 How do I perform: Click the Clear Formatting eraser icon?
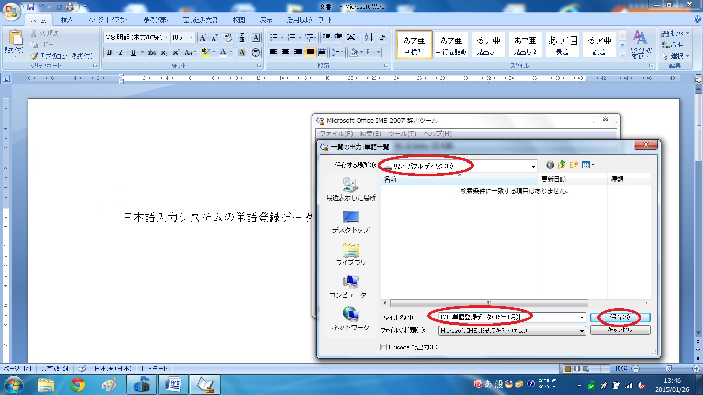[x=229, y=38]
